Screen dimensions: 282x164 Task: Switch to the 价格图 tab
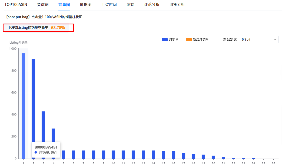click(x=85, y=5)
